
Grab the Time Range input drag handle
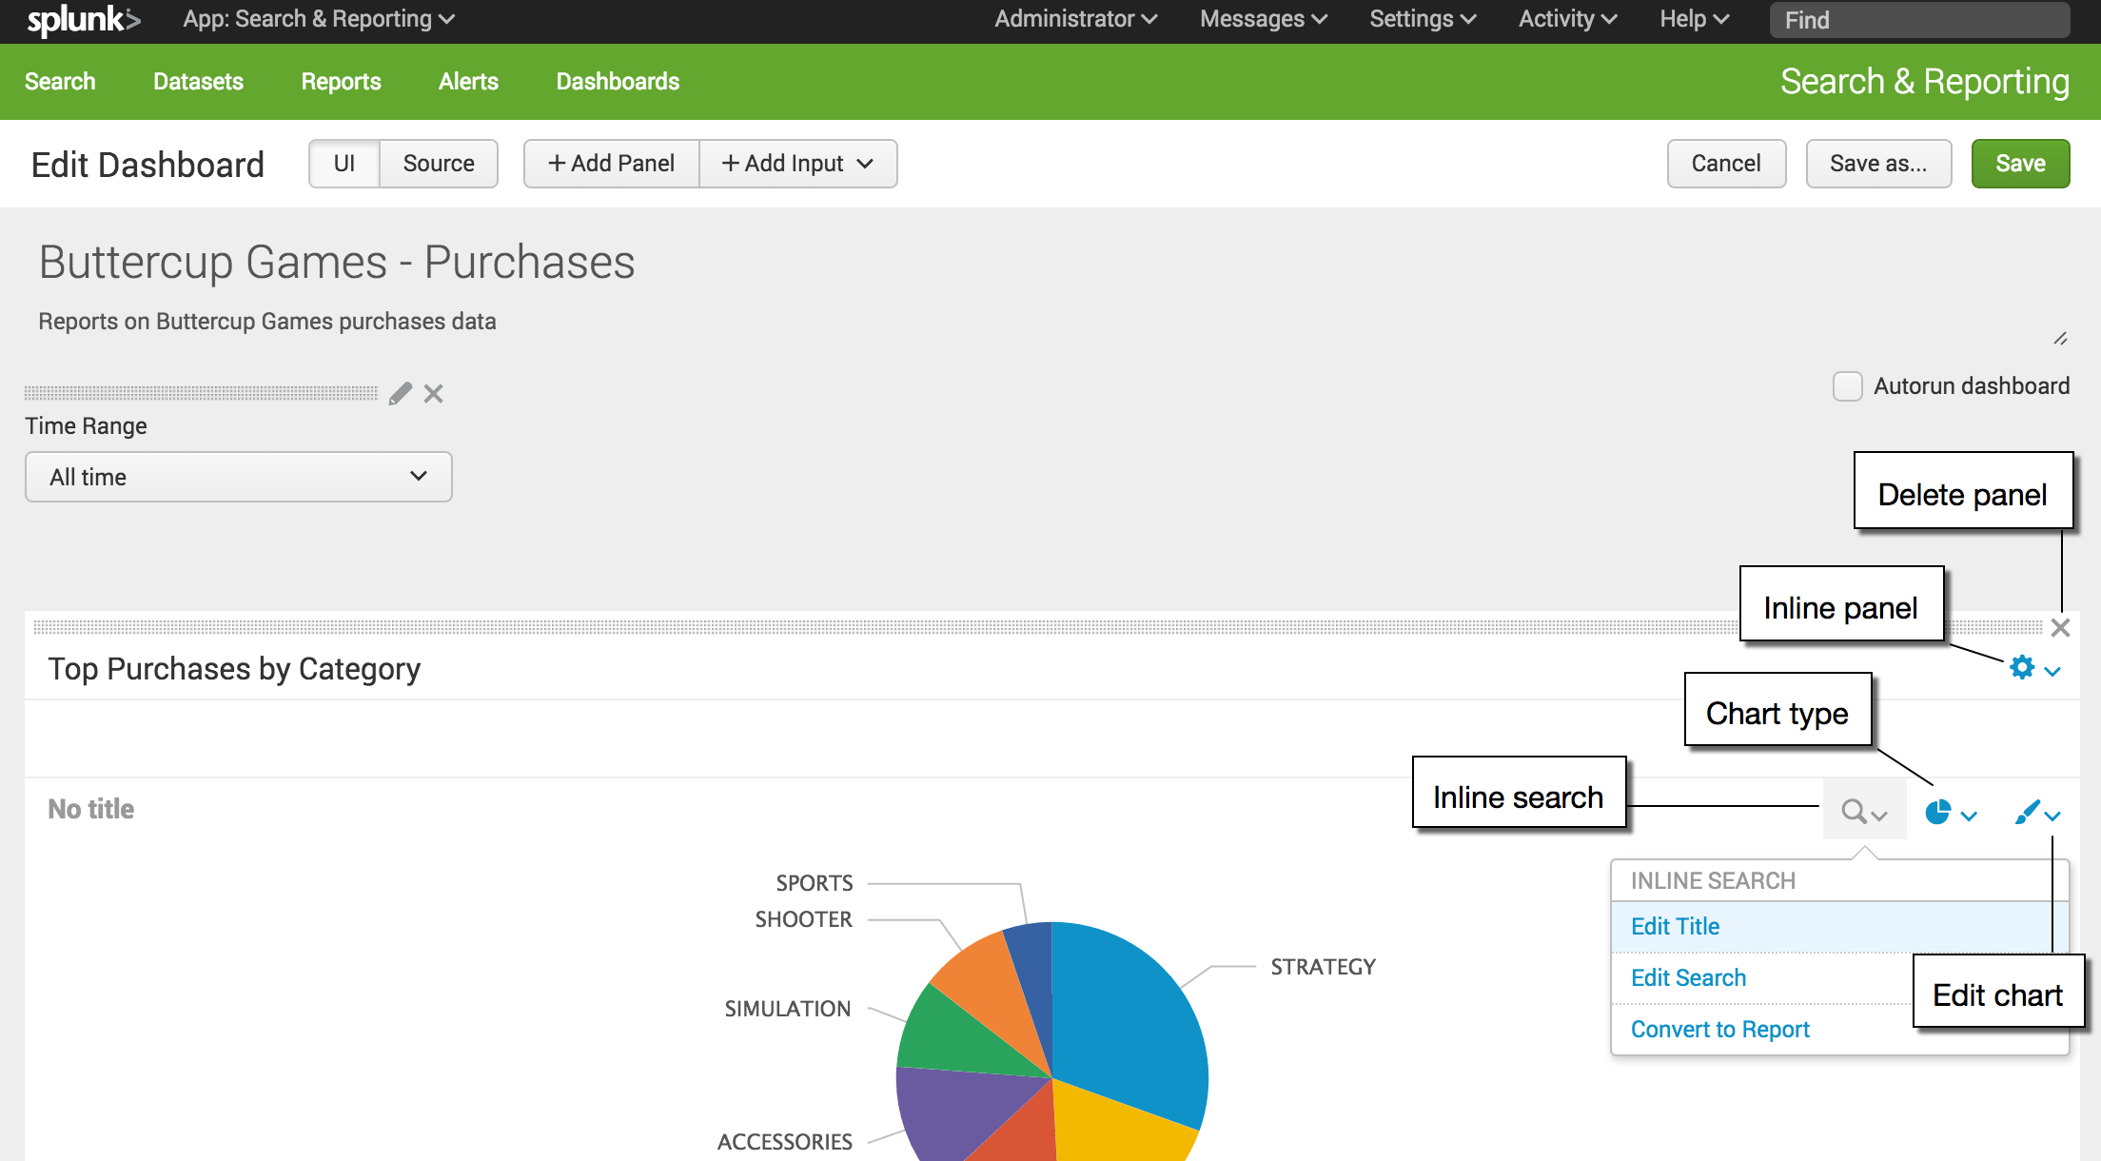tap(201, 393)
